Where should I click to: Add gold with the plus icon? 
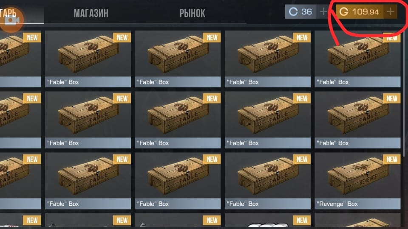point(390,12)
